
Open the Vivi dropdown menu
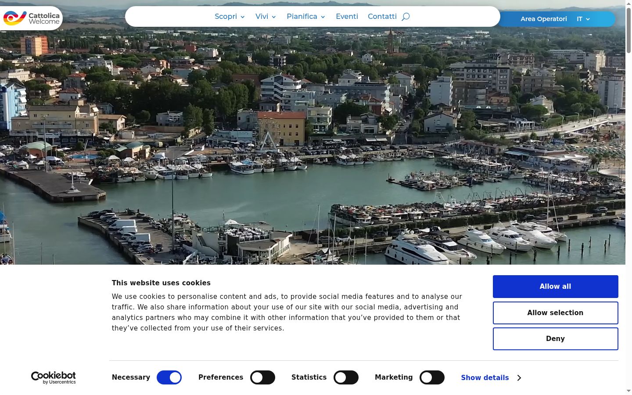point(266,17)
